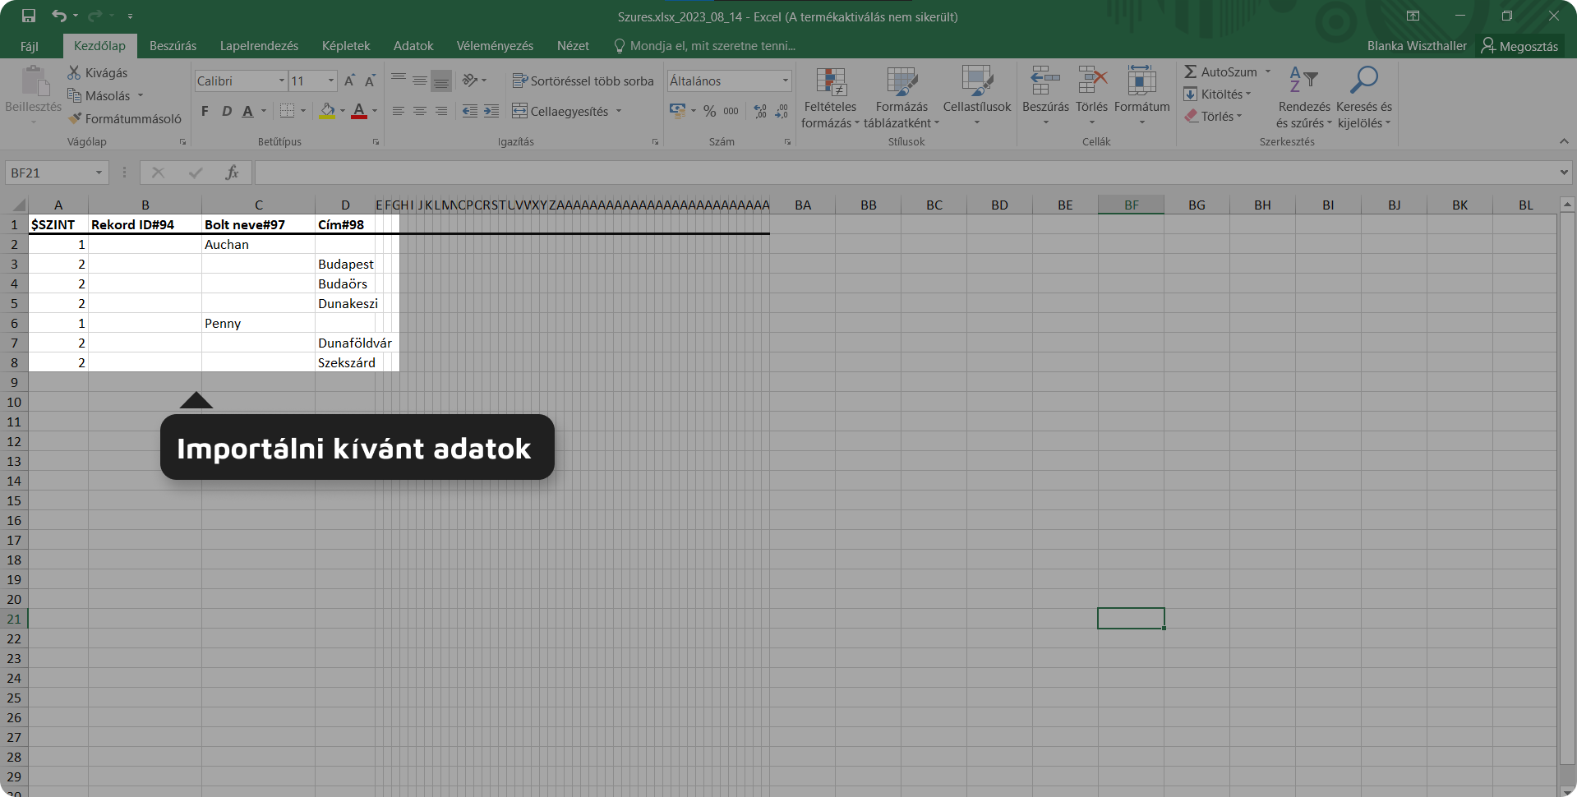Expand the formula bar chevron

point(1564,173)
